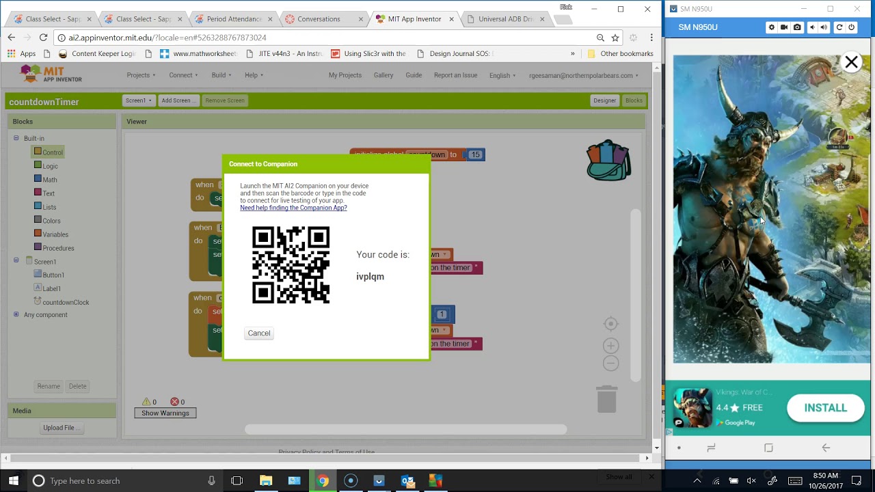This screenshot has height=492, width=875.
Task: Reload page with Chrome refresh icon
Action: (43, 38)
